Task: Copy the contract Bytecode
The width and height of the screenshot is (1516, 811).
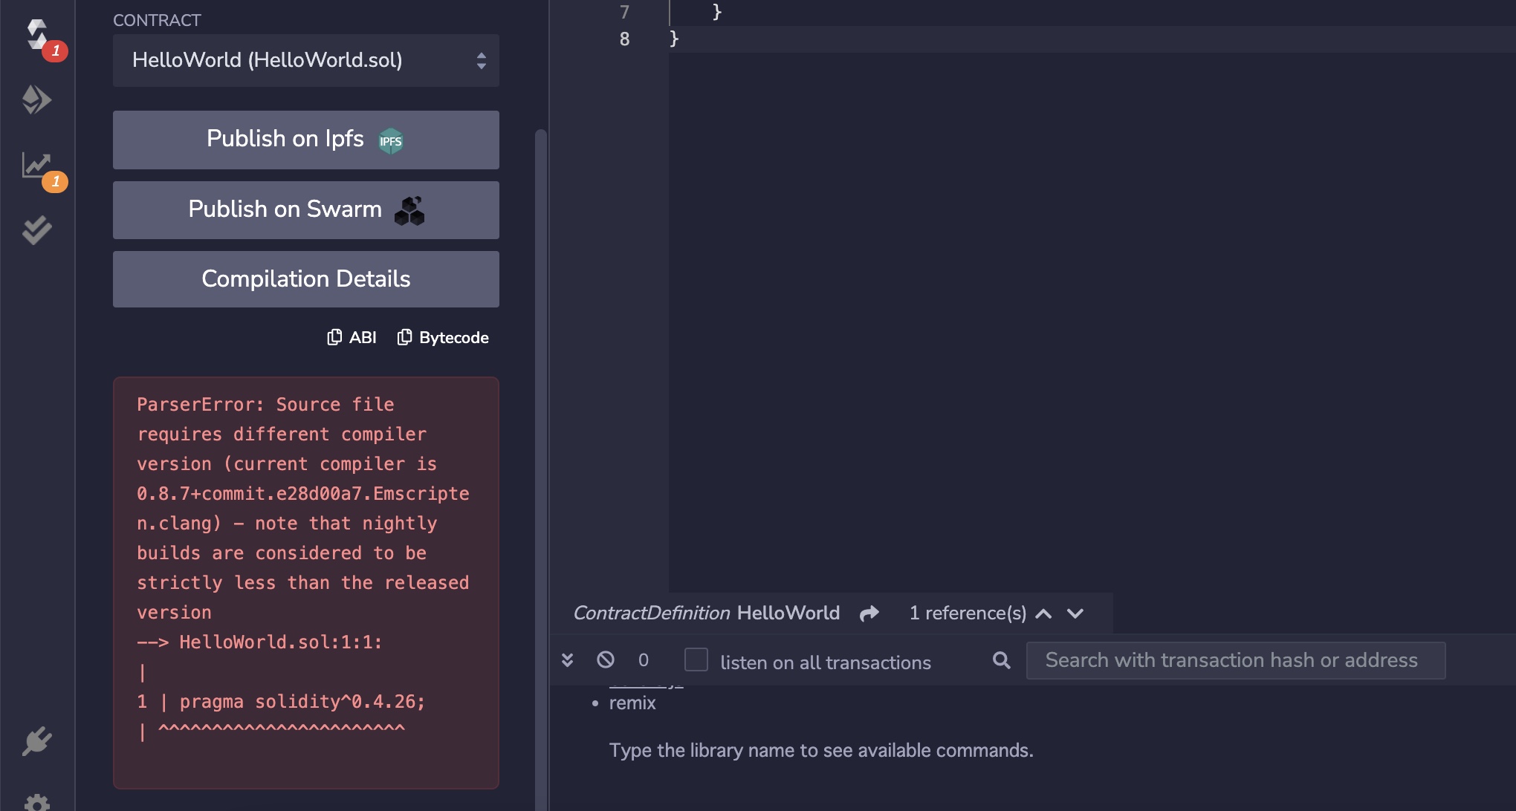Action: pos(442,336)
